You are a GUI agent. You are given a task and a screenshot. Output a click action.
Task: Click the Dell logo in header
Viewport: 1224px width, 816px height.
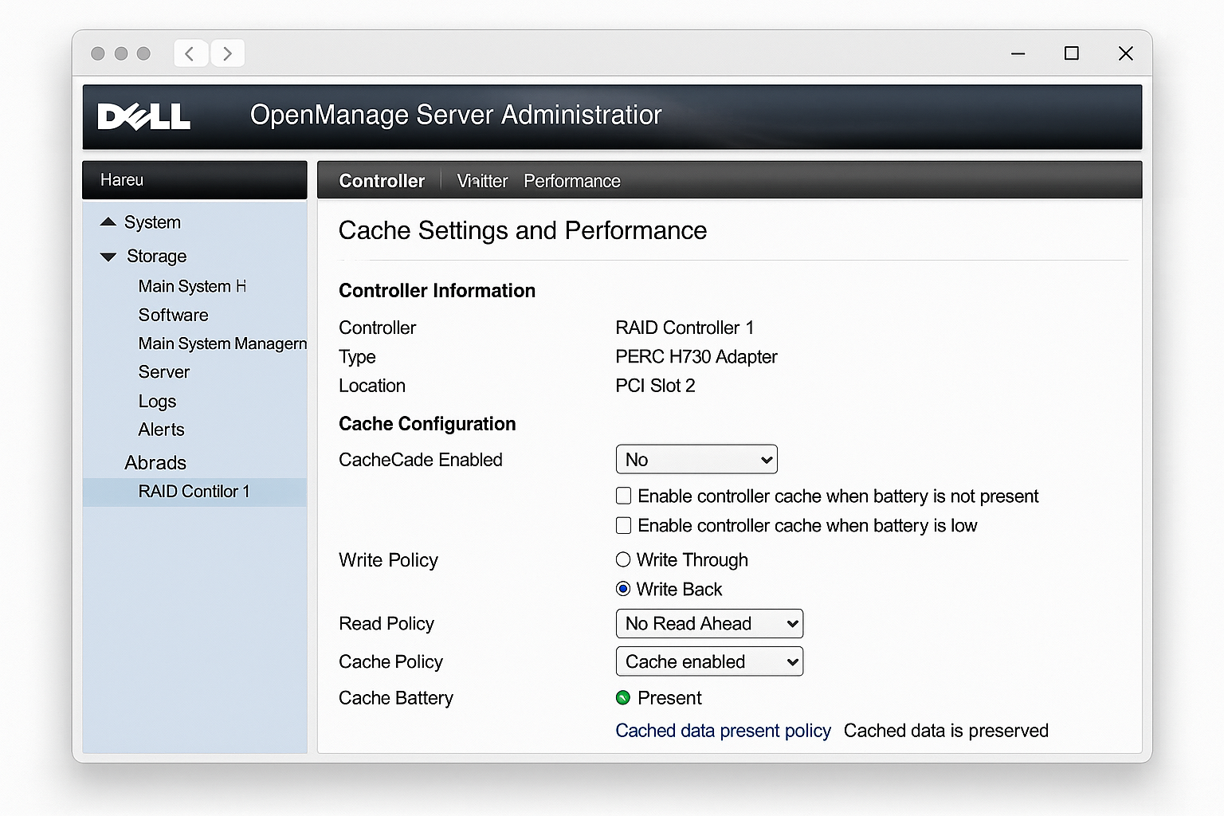(143, 116)
